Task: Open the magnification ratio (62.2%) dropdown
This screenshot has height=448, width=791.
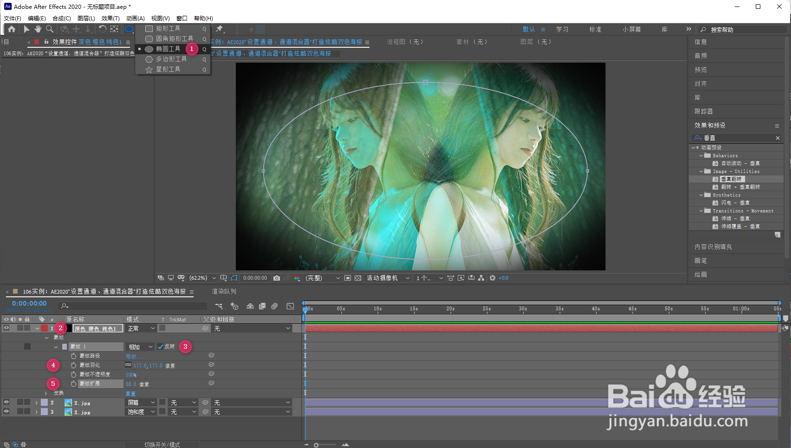Action: coord(202,278)
